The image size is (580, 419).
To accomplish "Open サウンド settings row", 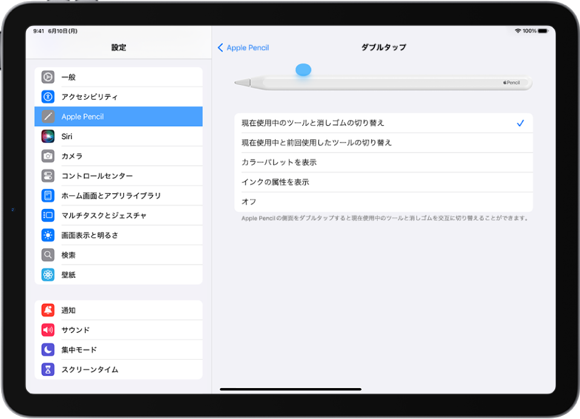I will coord(119,330).
